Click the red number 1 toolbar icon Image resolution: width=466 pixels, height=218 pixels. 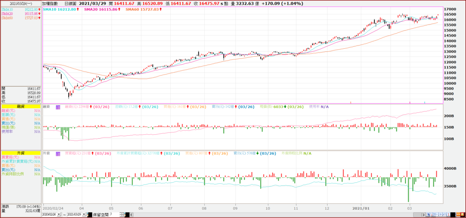point(448,214)
